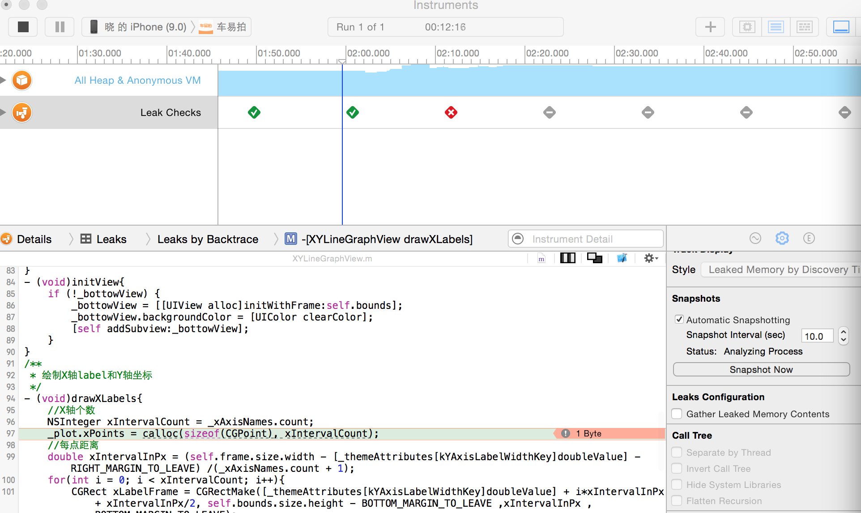Image resolution: width=861 pixels, height=513 pixels.
Task: Show the source file 'm' icon
Action: (541, 258)
